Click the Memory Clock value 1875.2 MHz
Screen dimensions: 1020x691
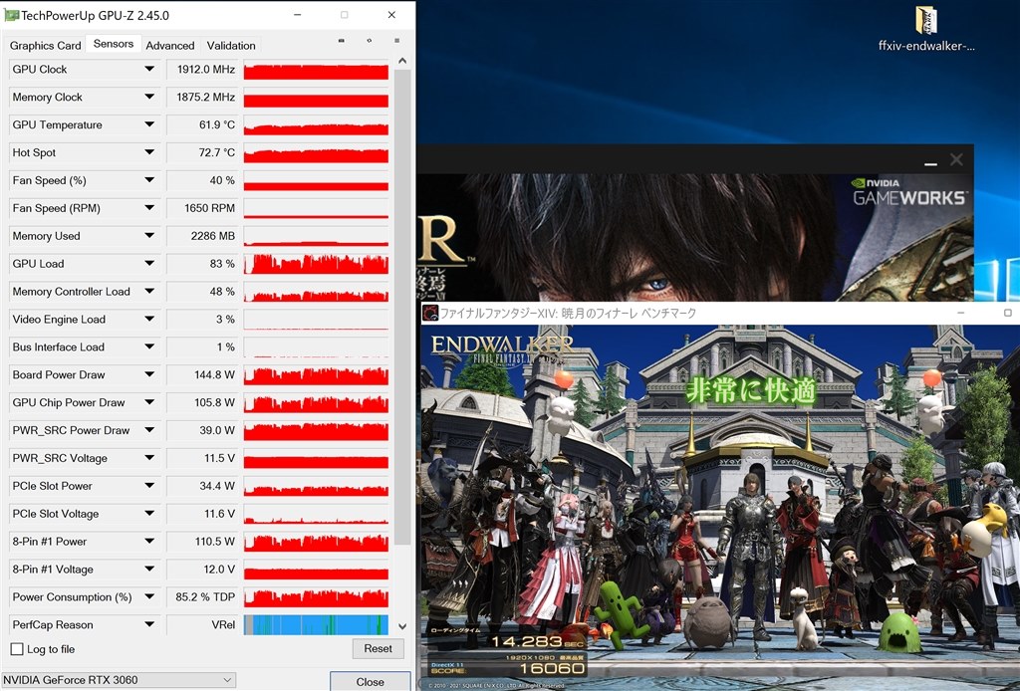(205, 97)
